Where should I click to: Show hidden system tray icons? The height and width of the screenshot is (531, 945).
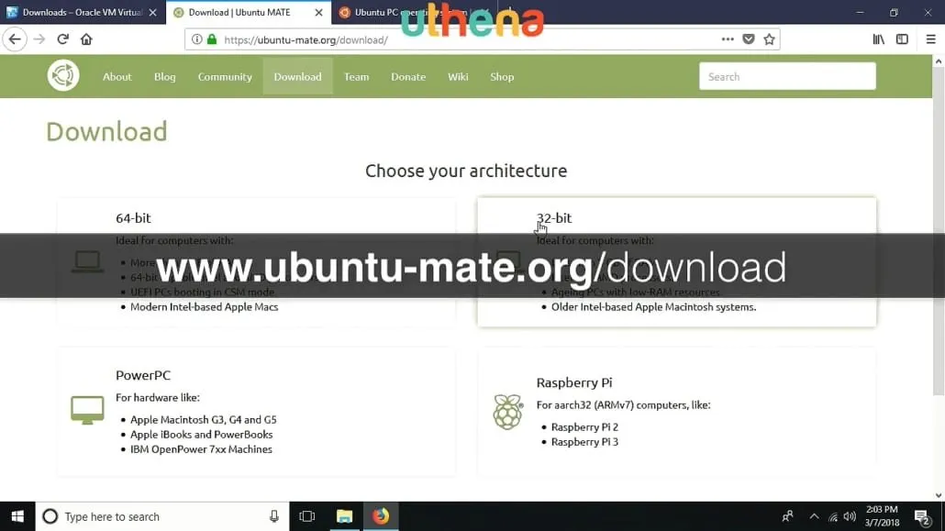click(814, 516)
